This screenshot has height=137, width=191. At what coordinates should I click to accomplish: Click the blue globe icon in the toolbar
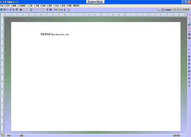click(x=31, y=10)
